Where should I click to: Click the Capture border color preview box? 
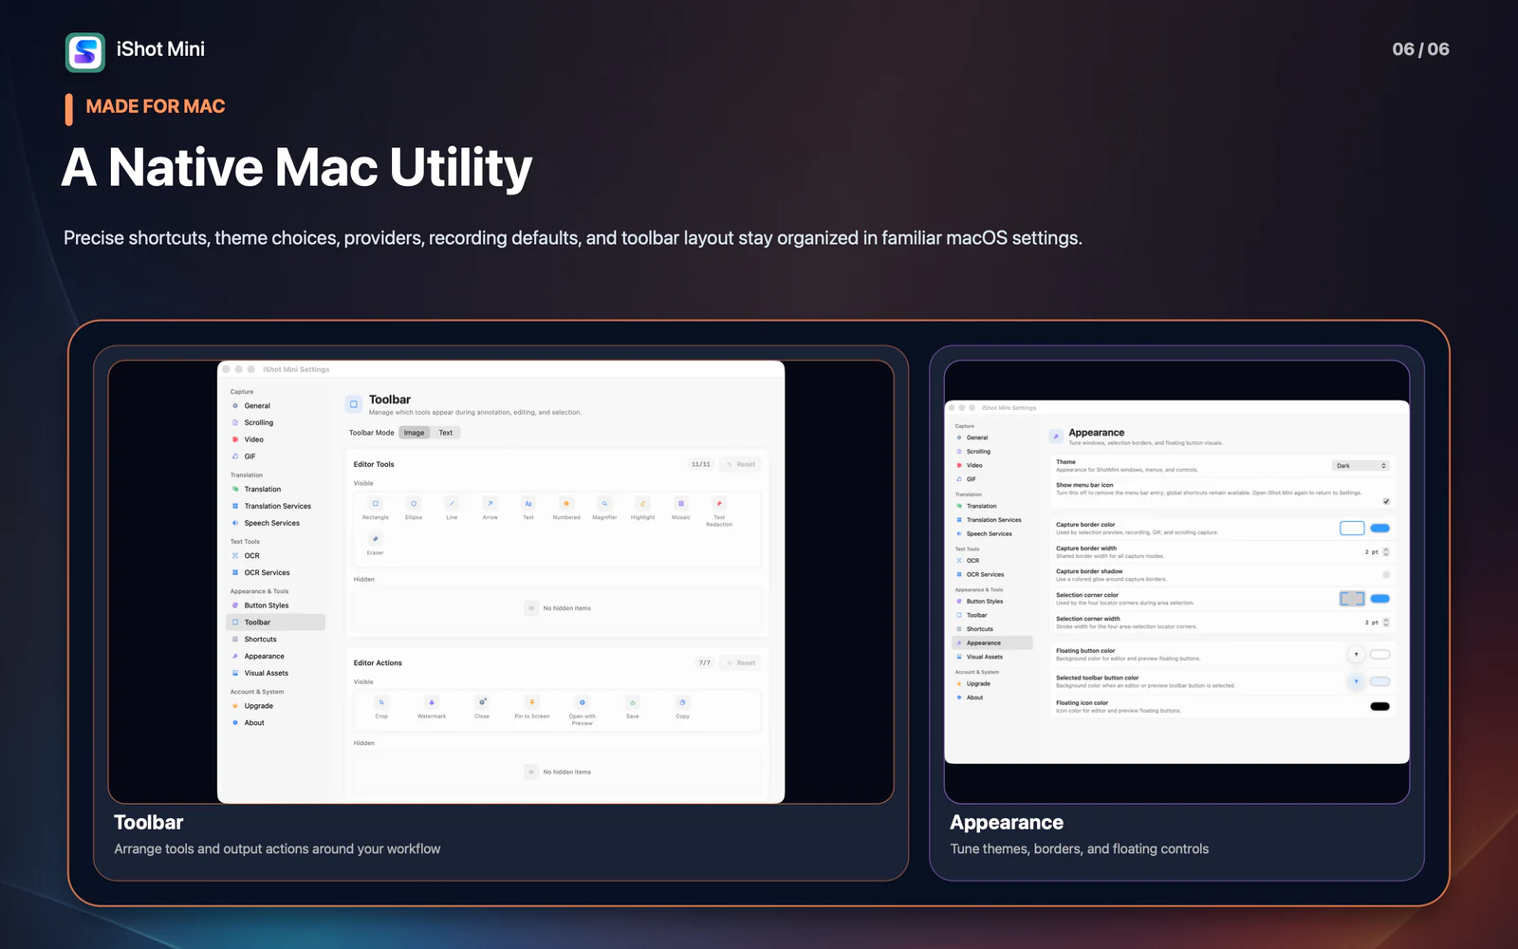pos(1352,529)
